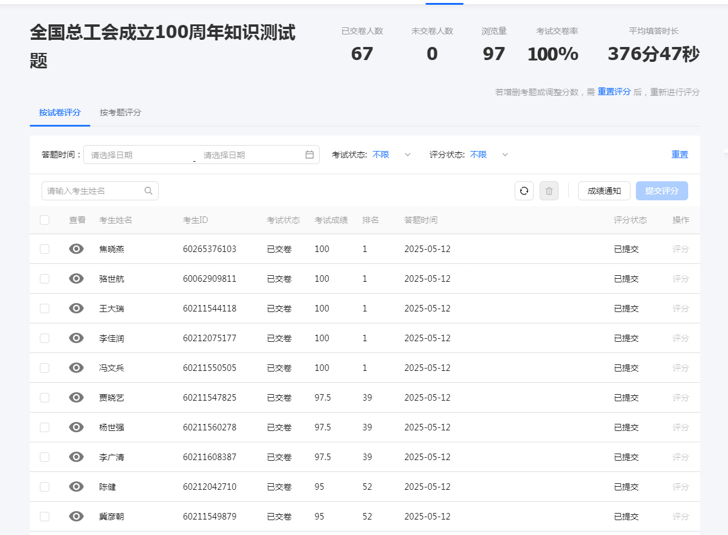The image size is (728, 535).
Task: Select the 按试卷评分 tab
Action: [x=59, y=112]
